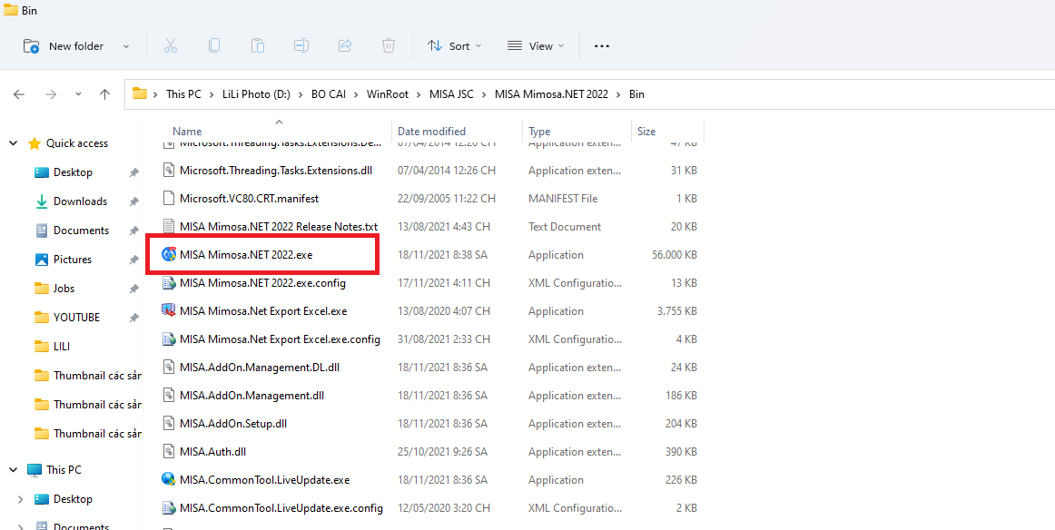Sort by the Size column header
The width and height of the screenshot is (1055, 530).
click(x=646, y=132)
